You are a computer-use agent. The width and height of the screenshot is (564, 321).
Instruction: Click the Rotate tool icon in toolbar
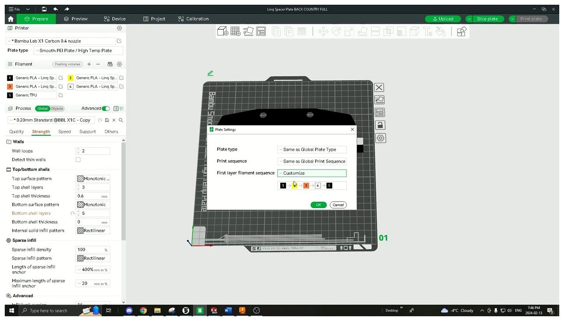click(336, 31)
